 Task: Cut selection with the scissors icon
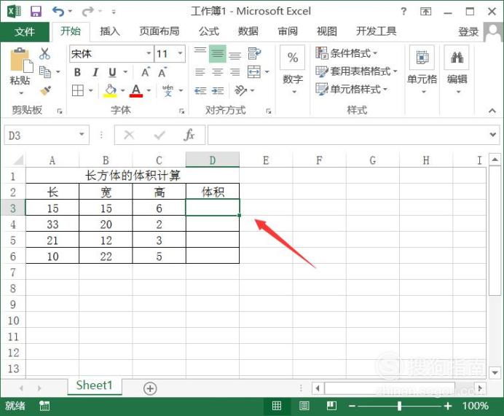pos(44,54)
